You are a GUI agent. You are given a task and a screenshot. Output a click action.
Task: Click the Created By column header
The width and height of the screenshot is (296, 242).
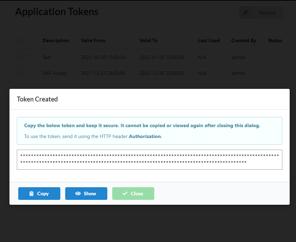point(244,40)
